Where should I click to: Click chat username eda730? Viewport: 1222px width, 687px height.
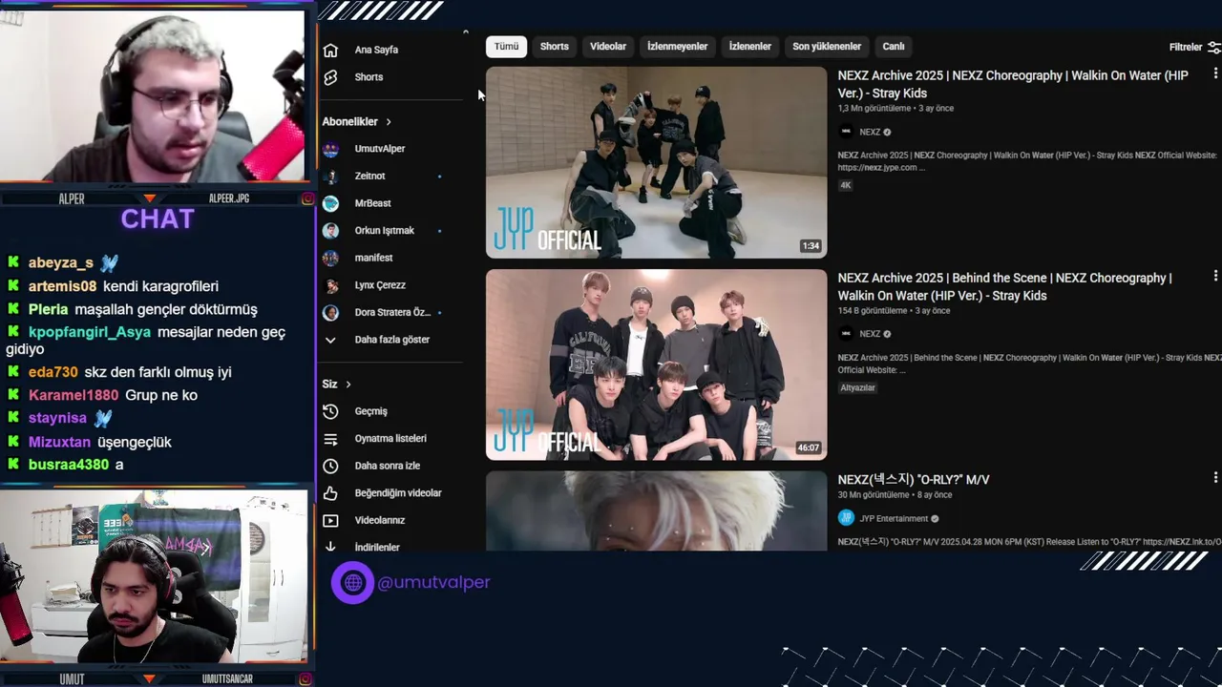(x=53, y=372)
